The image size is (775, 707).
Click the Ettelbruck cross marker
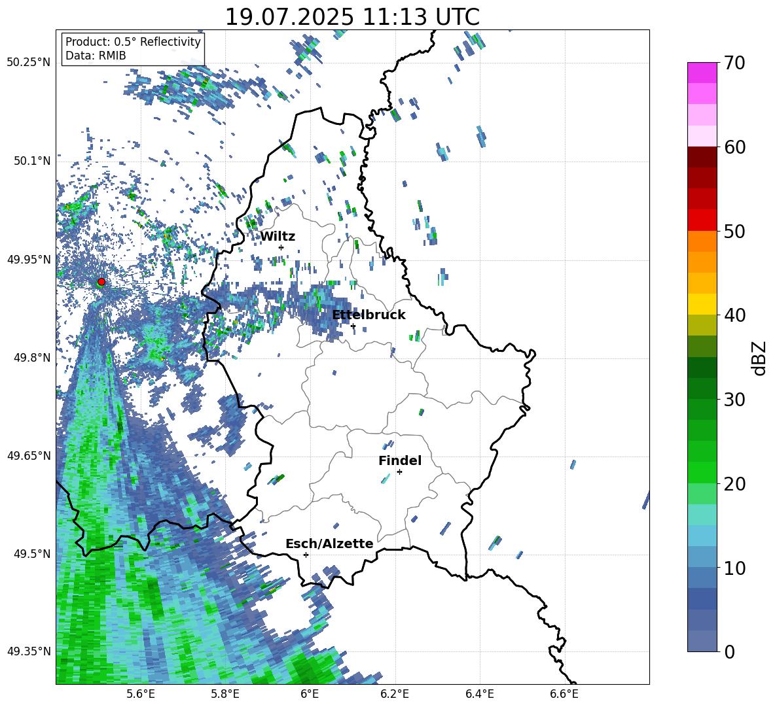[x=353, y=326]
